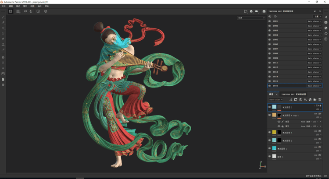Select the Eraser tool
The height and width of the screenshot is (179, 329).
click(x=3, y=22)
